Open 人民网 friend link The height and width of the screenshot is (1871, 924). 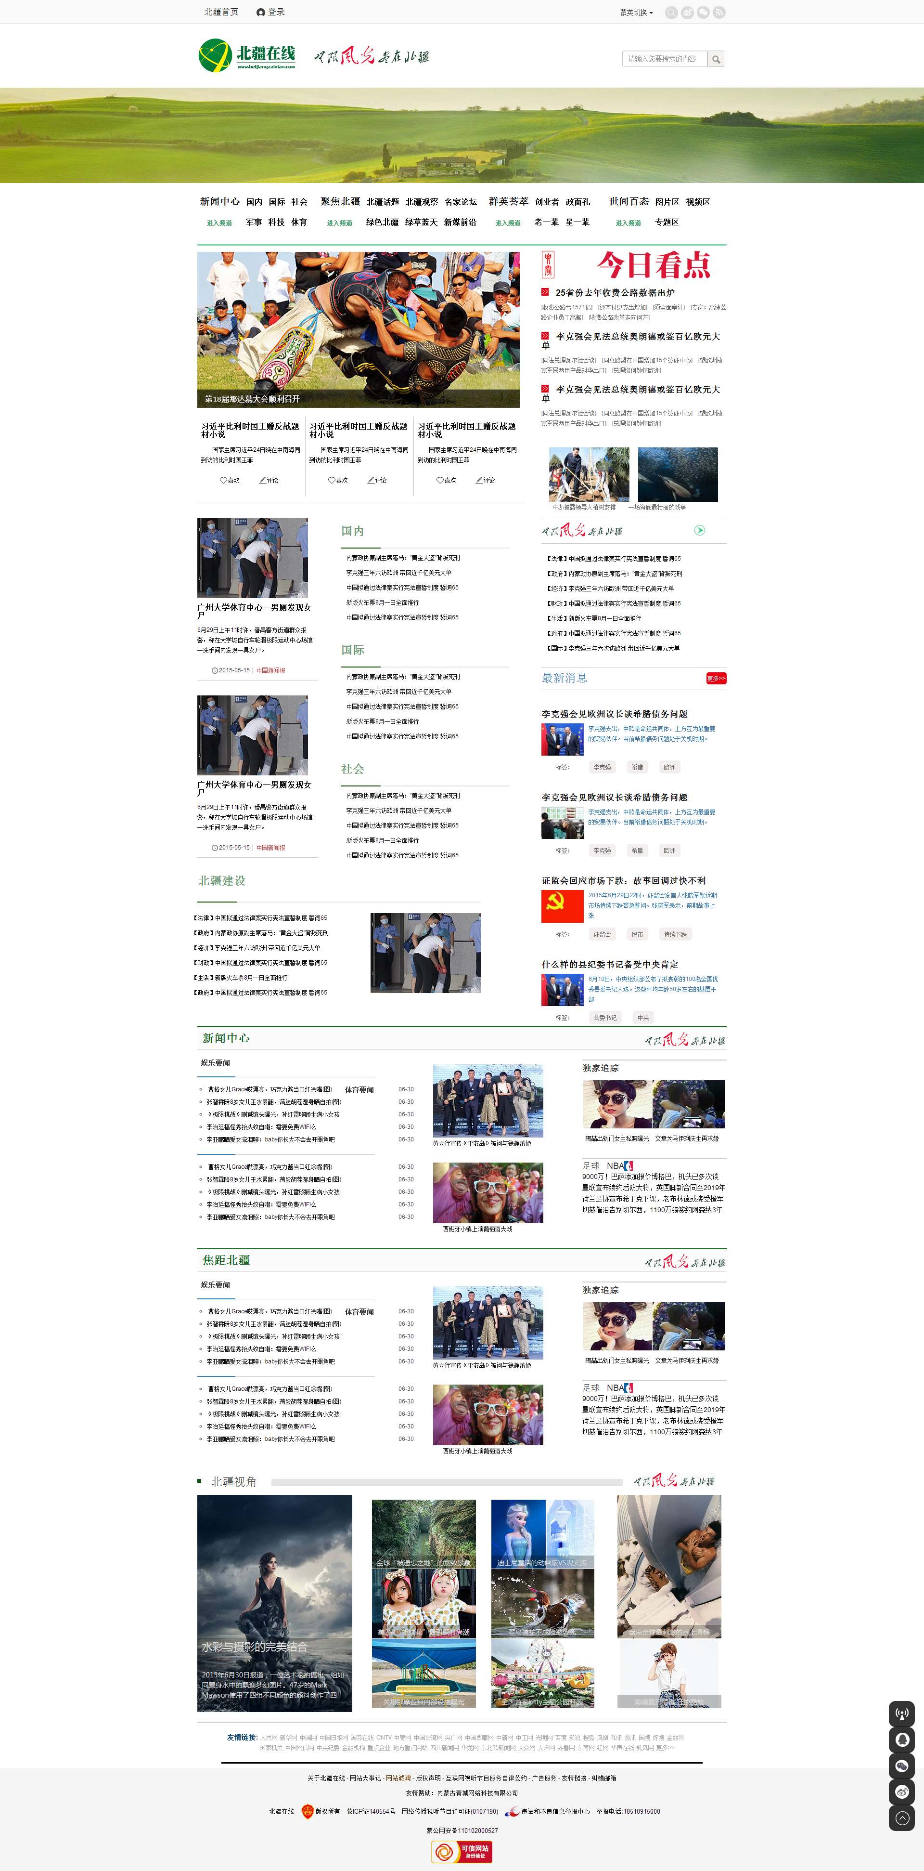(x=269, y=1738)
